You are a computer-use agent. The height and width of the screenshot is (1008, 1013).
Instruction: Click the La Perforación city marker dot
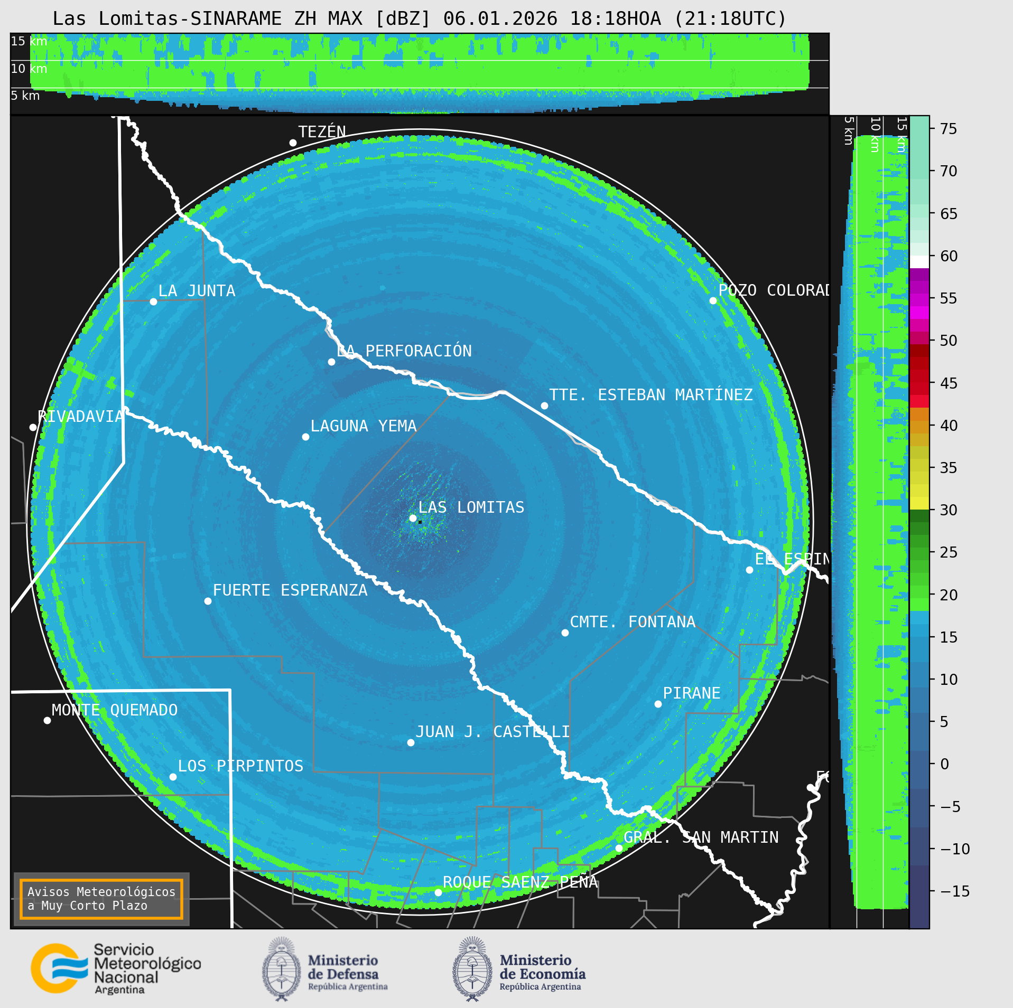coord(331,362)
